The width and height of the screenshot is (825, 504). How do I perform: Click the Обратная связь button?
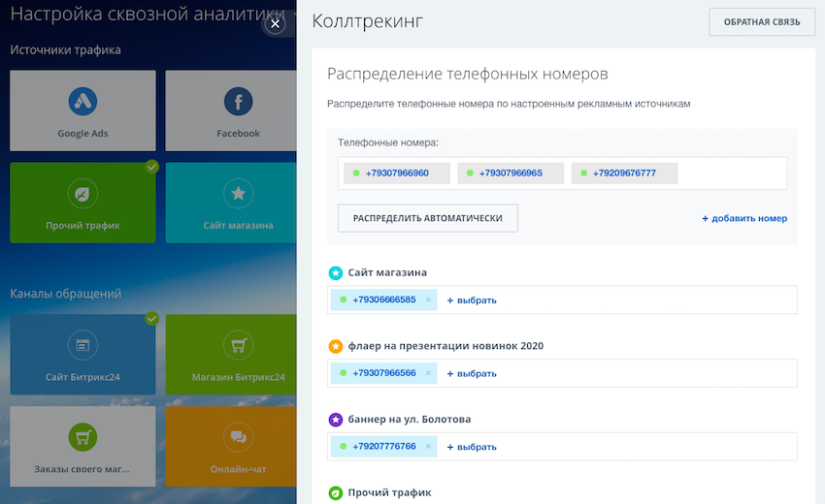761,22
